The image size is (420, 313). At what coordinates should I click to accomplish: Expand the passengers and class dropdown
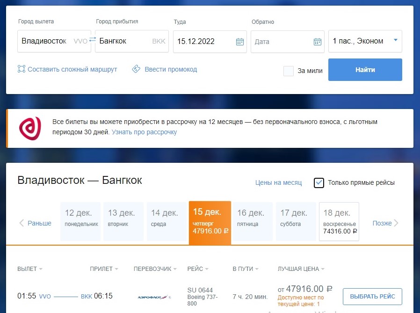395,40
